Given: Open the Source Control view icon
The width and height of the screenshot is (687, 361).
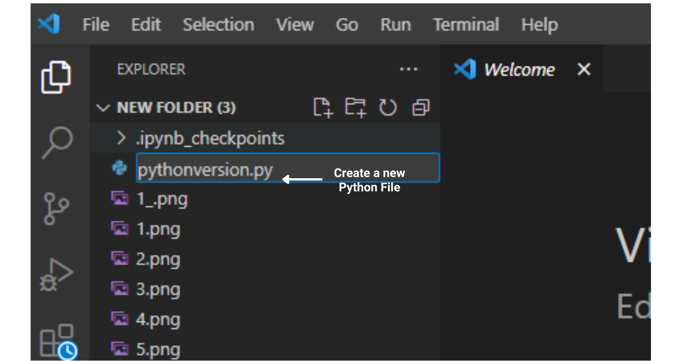Looking at the screenshot, I should tap(56, 209).
